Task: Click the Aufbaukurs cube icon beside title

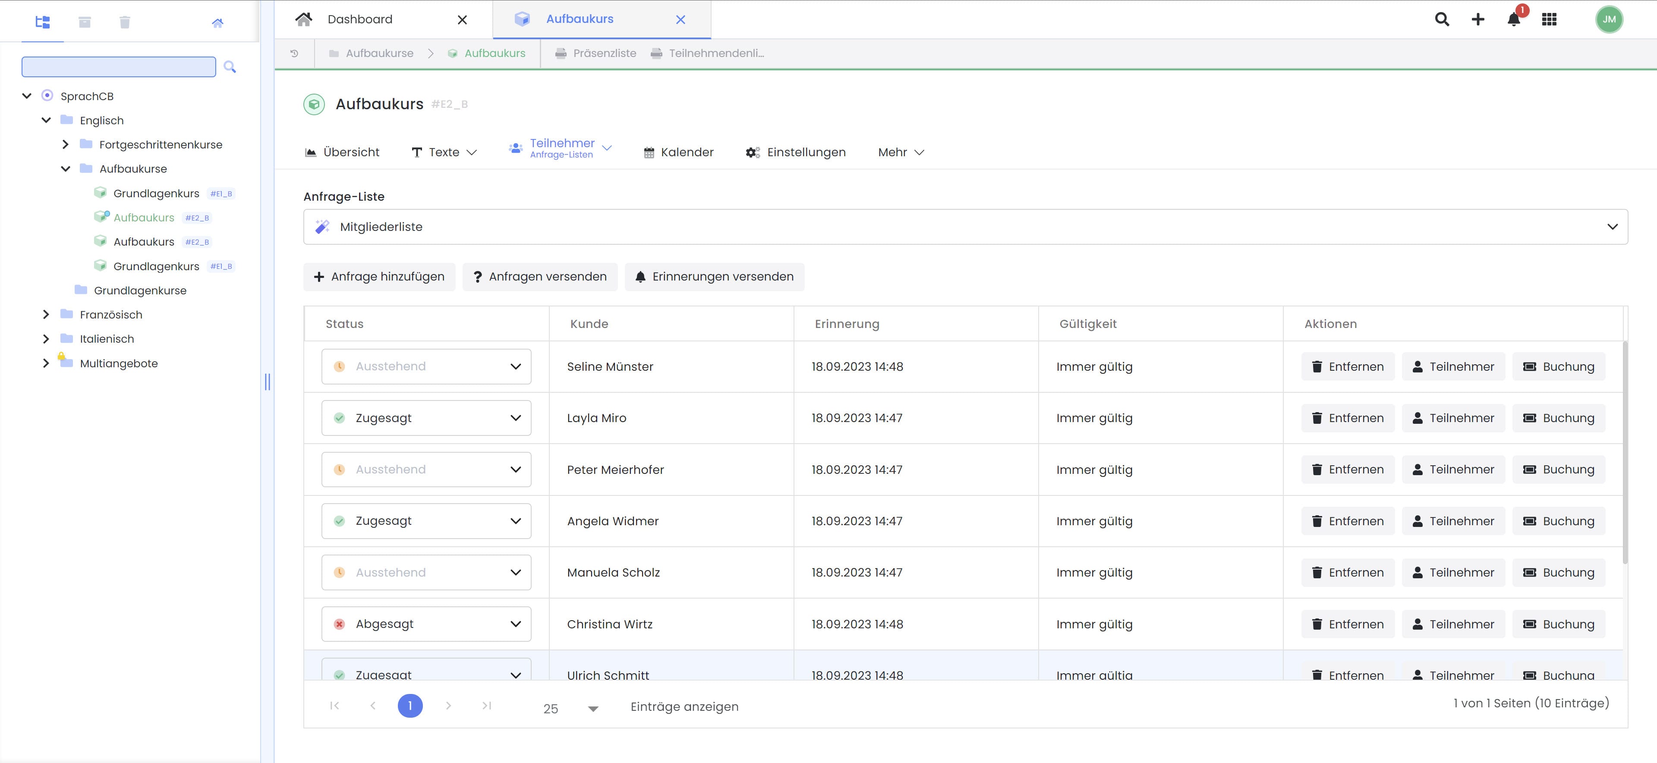Action: pyautogui.click(x=314, y=104)
